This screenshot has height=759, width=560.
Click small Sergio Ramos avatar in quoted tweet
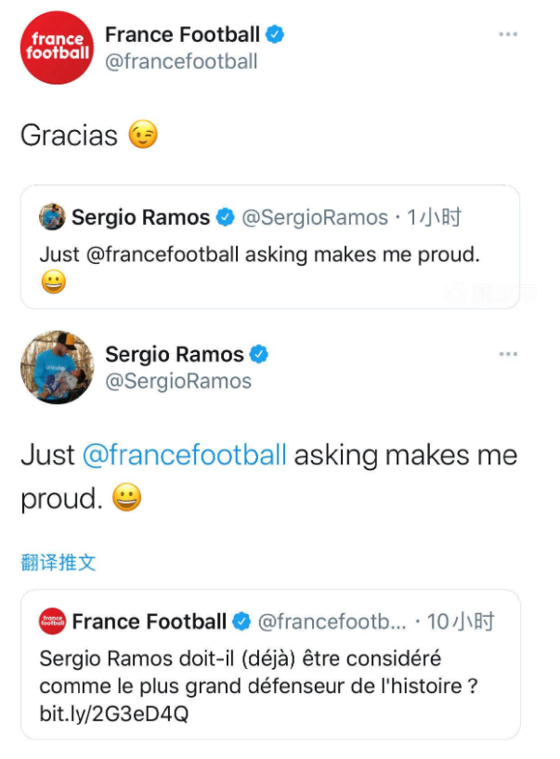(52, 217)
